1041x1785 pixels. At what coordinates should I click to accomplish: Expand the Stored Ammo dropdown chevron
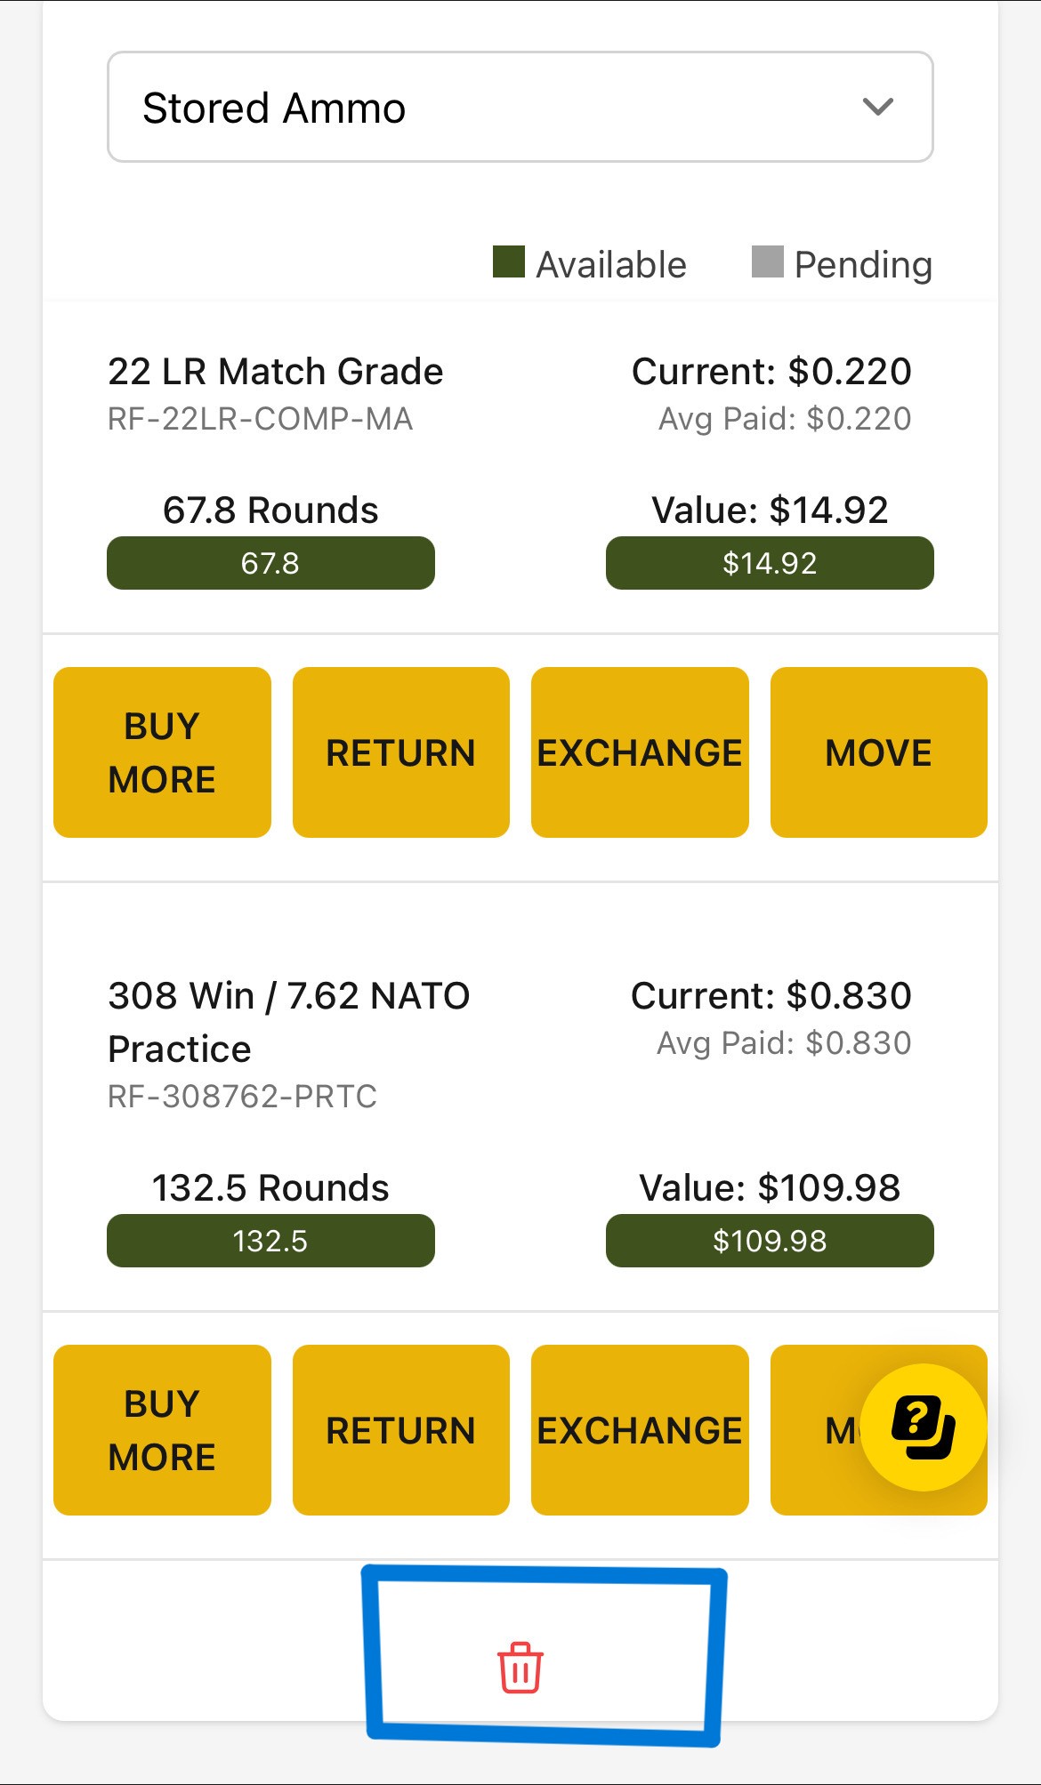click(878, 107)
